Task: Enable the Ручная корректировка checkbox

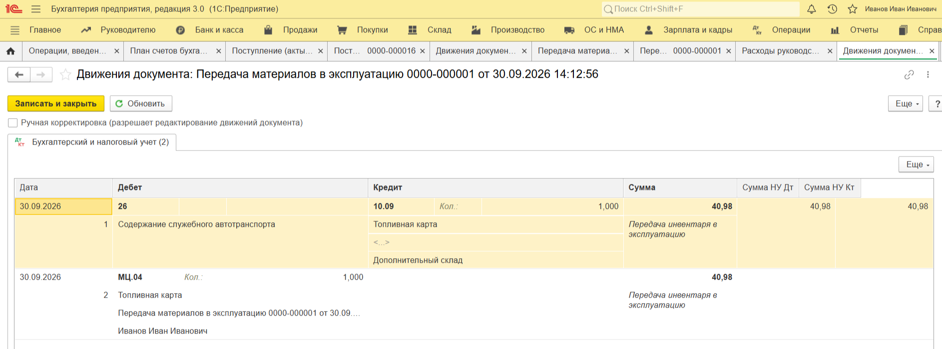Action: pos(13,123)
